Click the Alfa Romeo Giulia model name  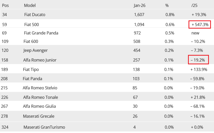[39, 106]
